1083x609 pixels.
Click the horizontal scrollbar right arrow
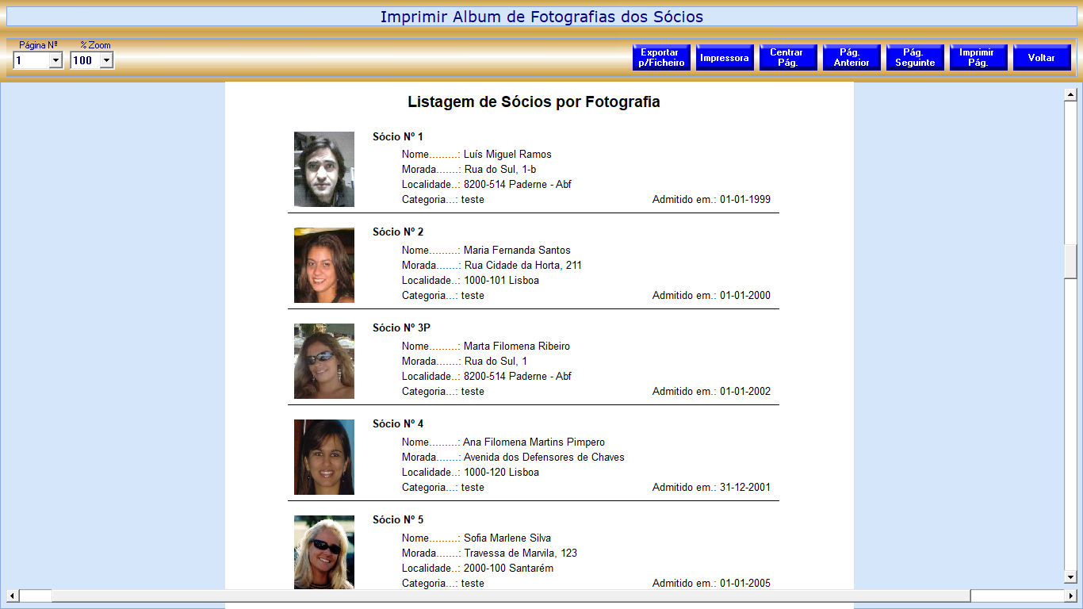pyautogui.click(x=1070, y=596)
